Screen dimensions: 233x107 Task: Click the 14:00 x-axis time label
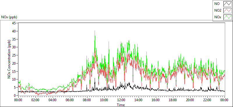pyautogui.click(x=139, y=100)
